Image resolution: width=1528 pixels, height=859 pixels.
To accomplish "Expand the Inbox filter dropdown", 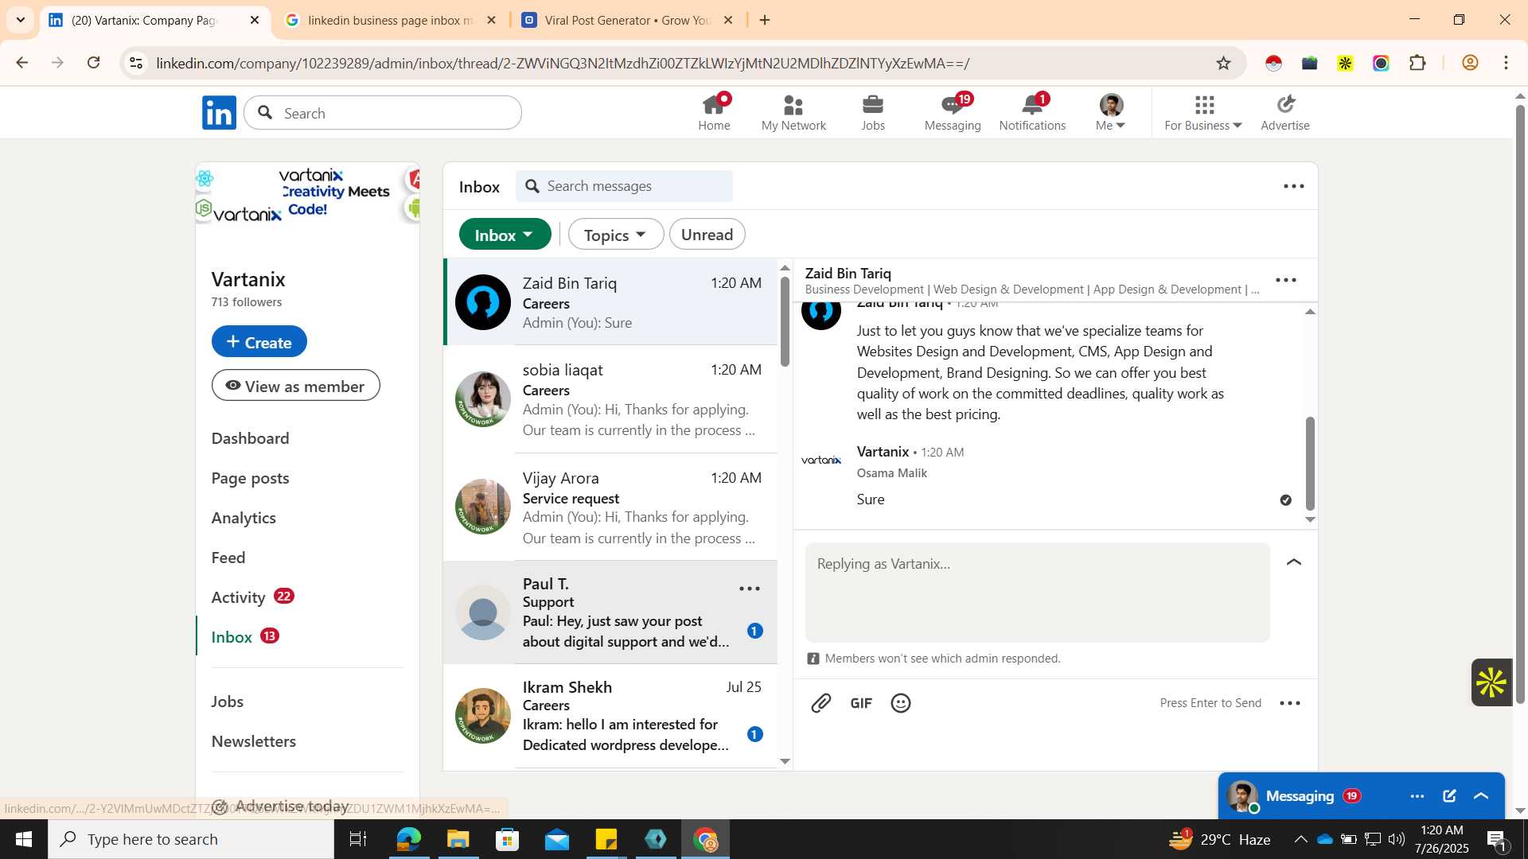I will [x=505, y=235].
